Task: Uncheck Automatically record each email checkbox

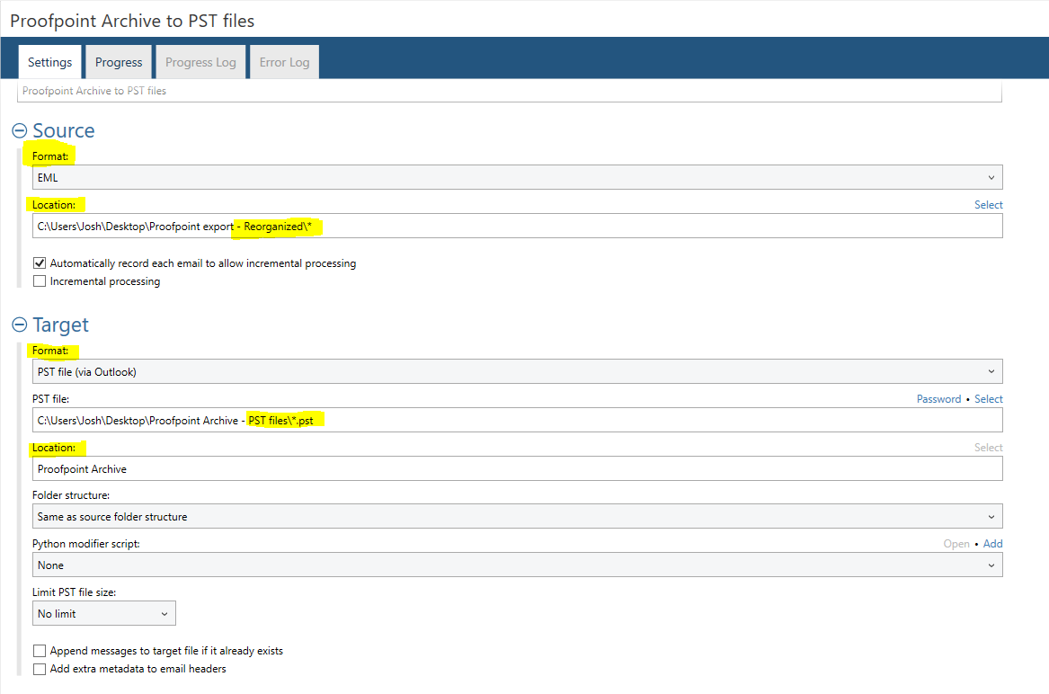Action: tap(40, 263)
